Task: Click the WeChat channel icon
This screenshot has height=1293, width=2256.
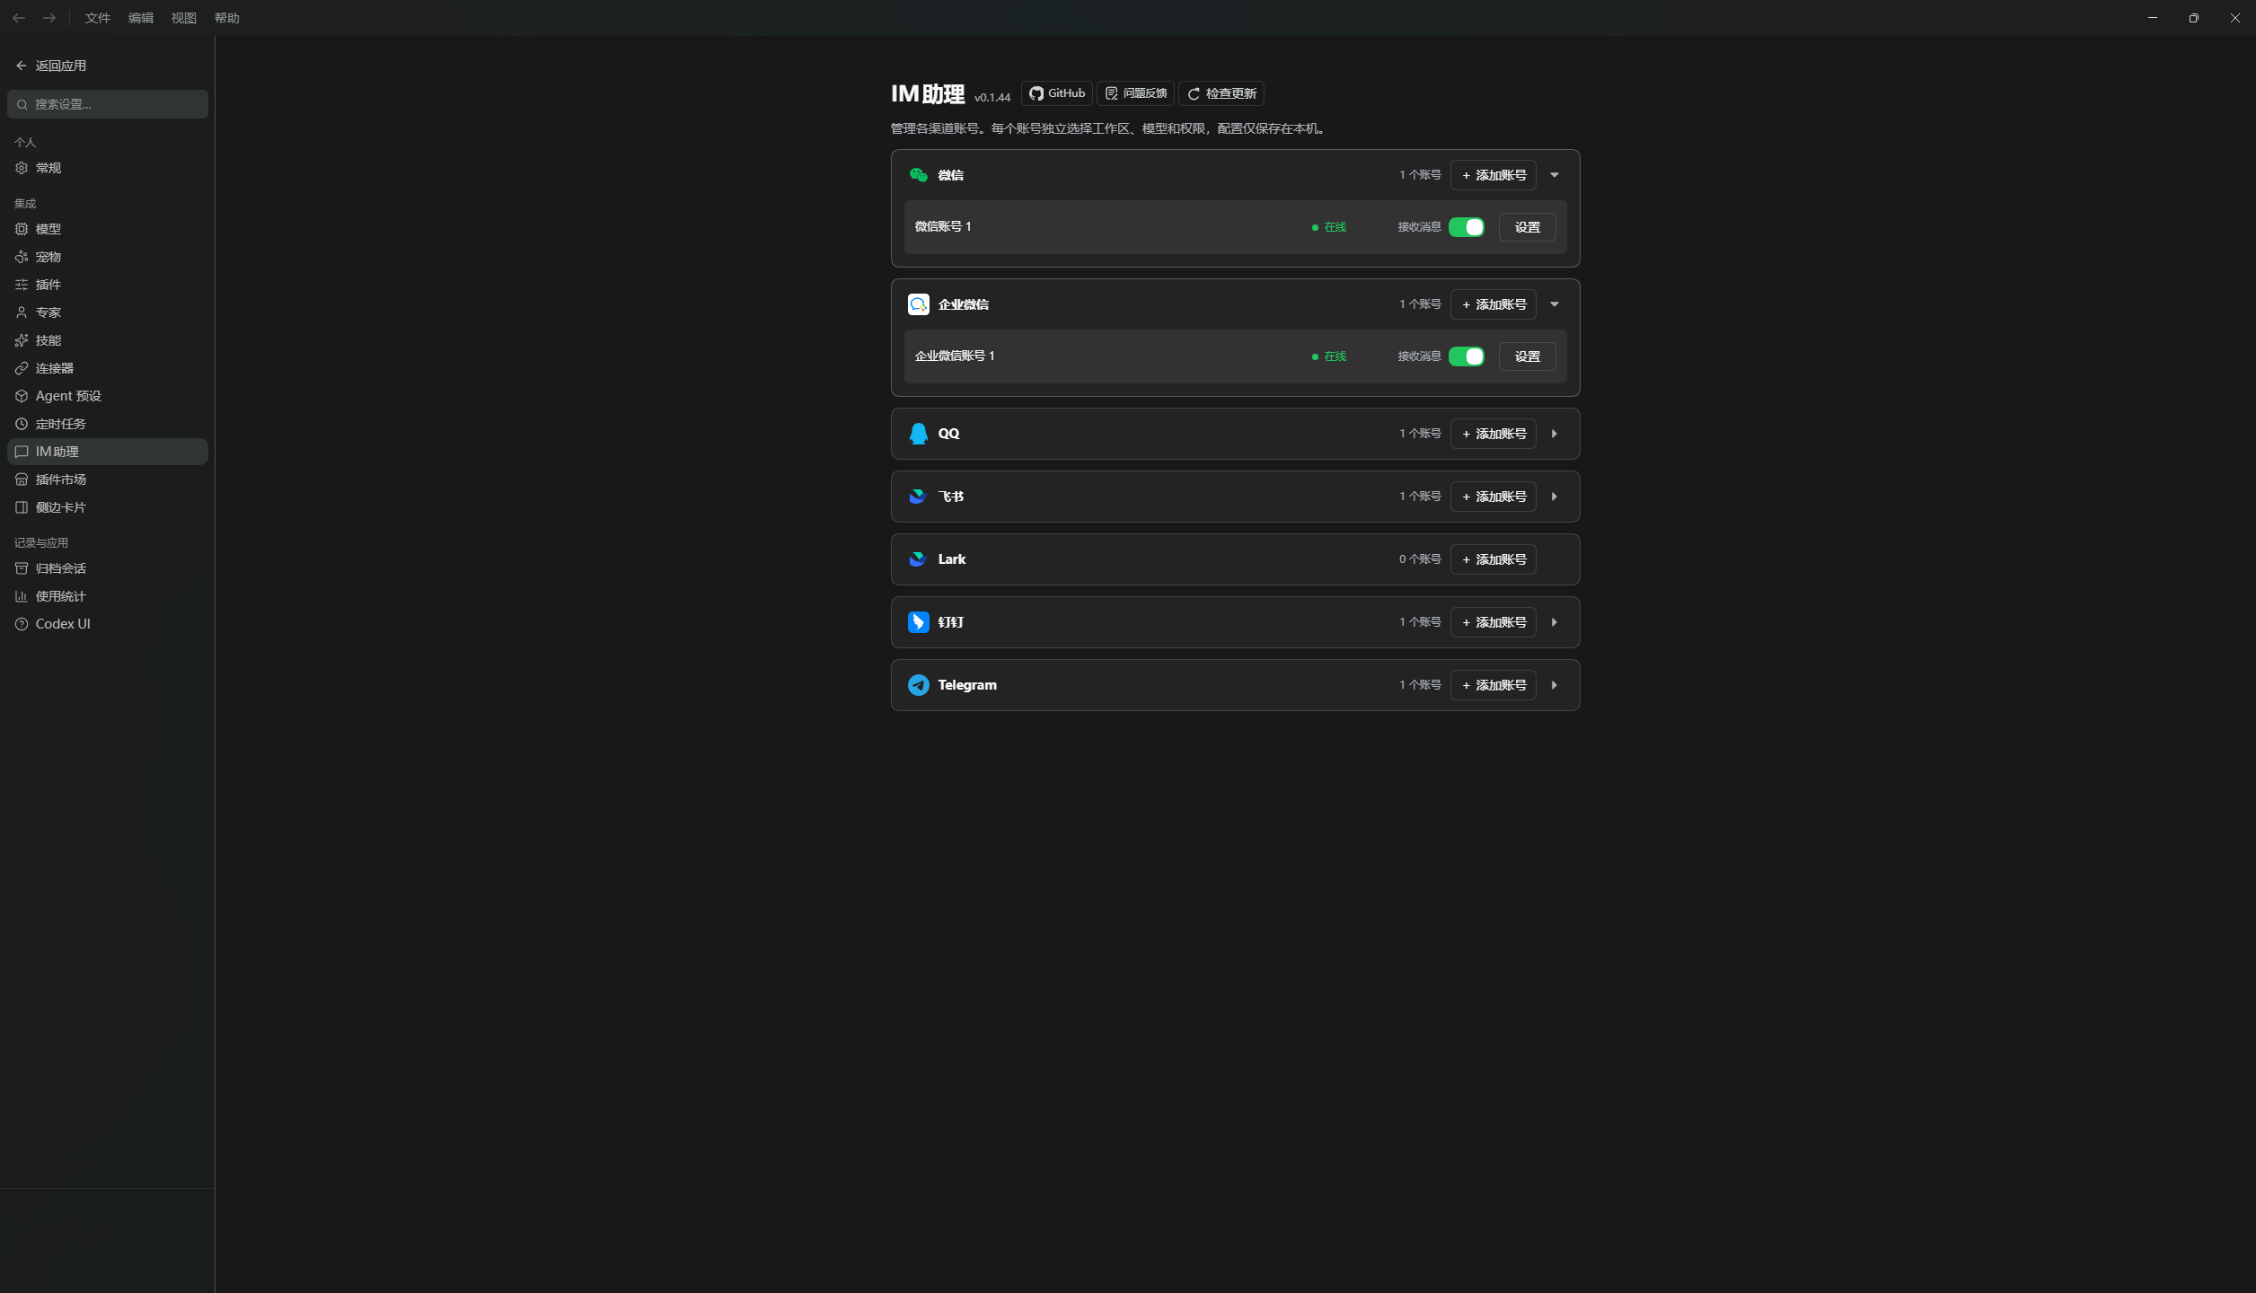Action: (x=918, y=175)
